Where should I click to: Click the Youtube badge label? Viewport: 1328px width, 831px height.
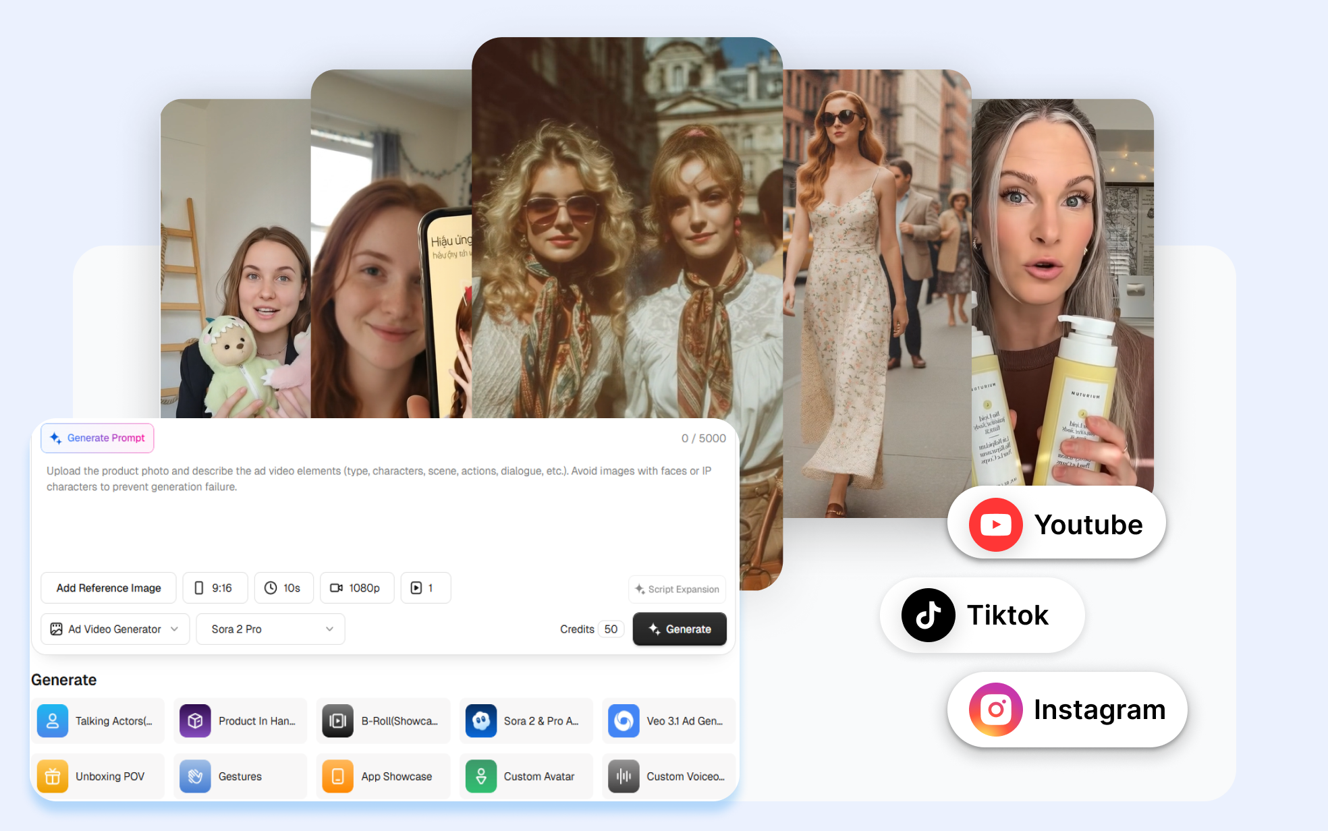point(1088,525)
